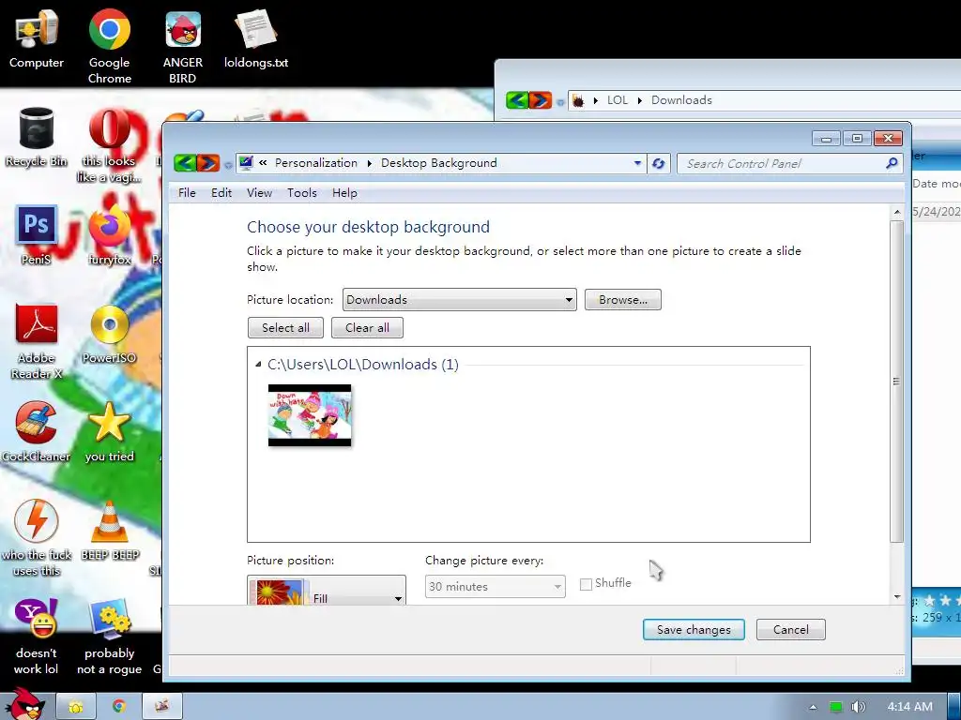Expand the breadcrumb chevron before Personalization

(x=263, y=163)
